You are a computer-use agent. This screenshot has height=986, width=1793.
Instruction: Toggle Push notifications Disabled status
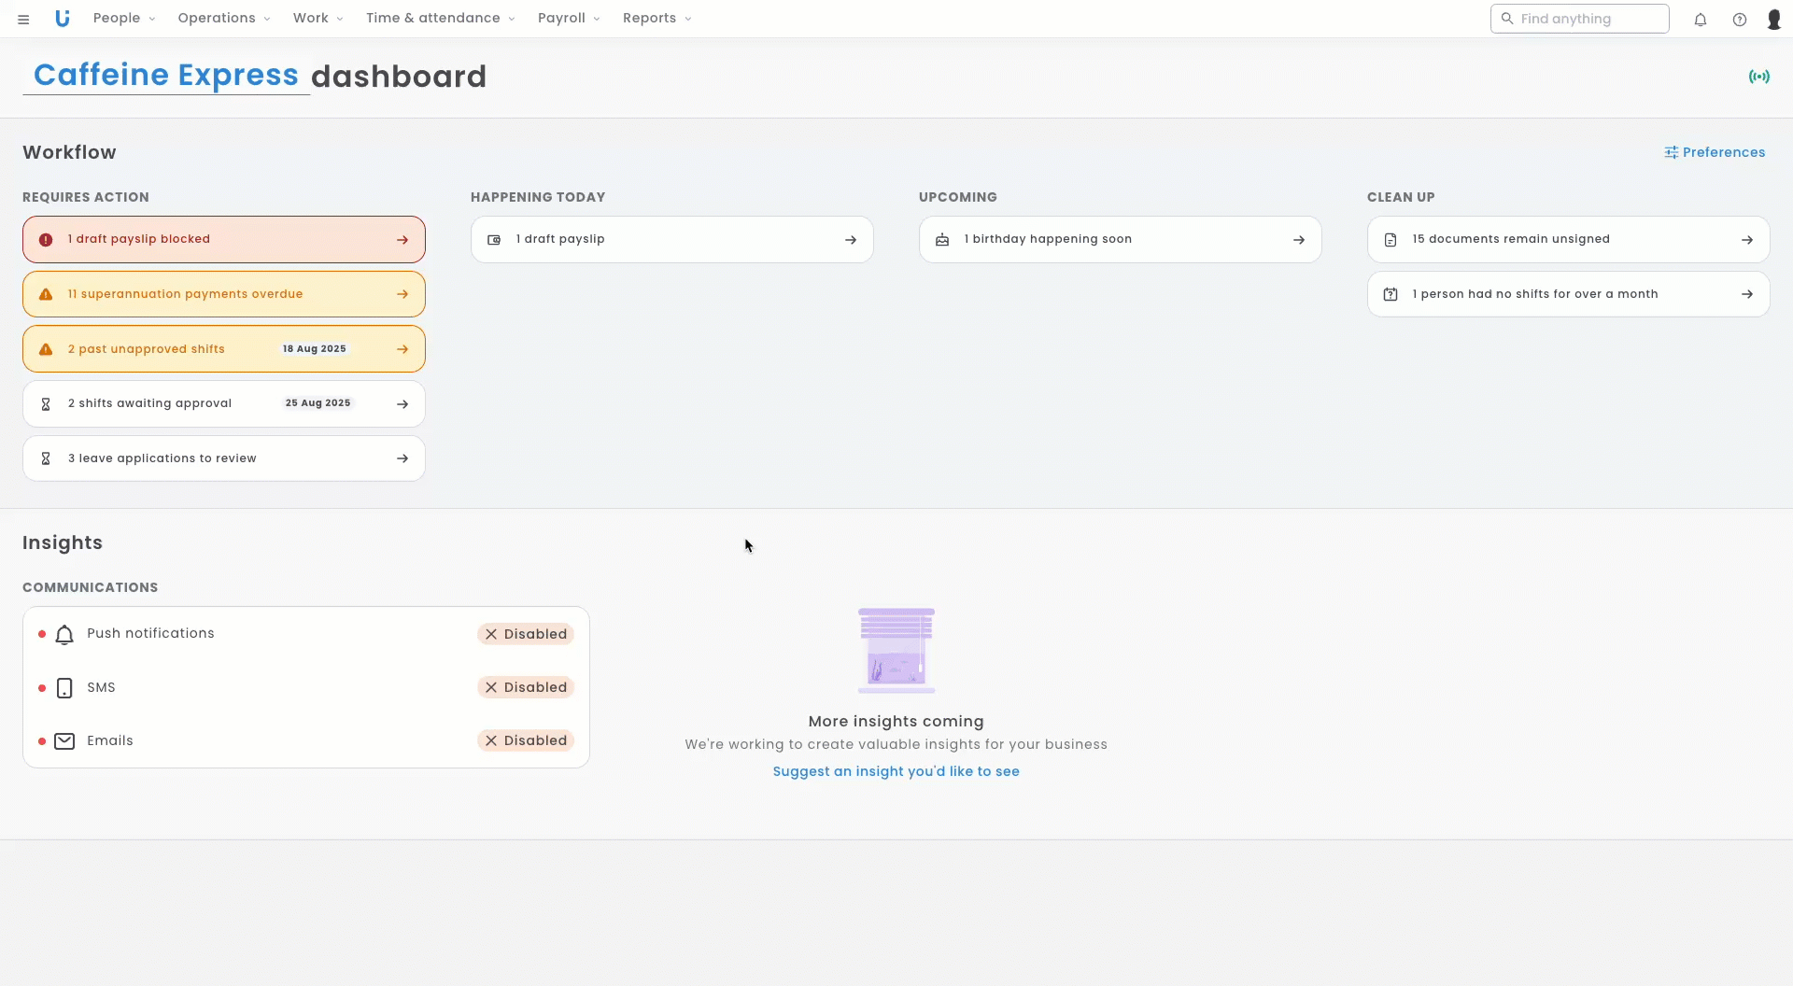point(526,634)
